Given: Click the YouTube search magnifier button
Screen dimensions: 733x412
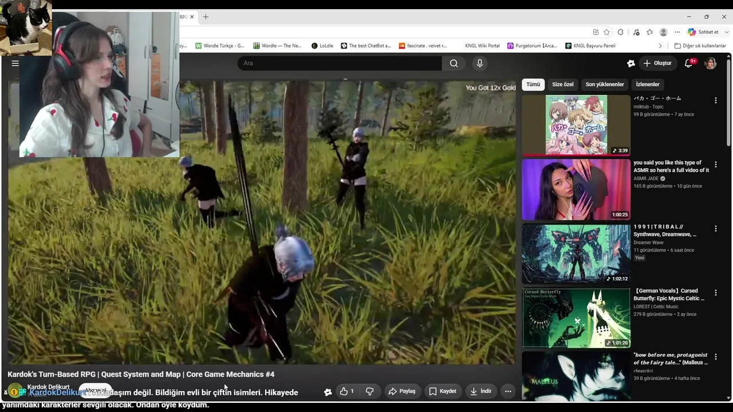Looking at the screenshot, I should tap(454, 63).
